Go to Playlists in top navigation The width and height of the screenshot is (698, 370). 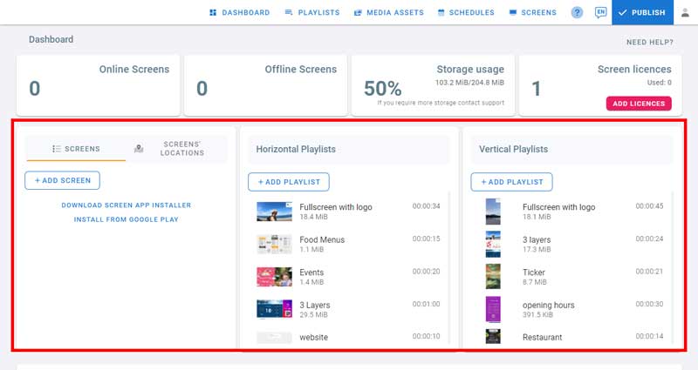tap(312, 12)
